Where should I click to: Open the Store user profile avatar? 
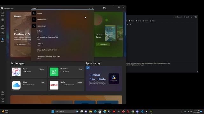104,8
